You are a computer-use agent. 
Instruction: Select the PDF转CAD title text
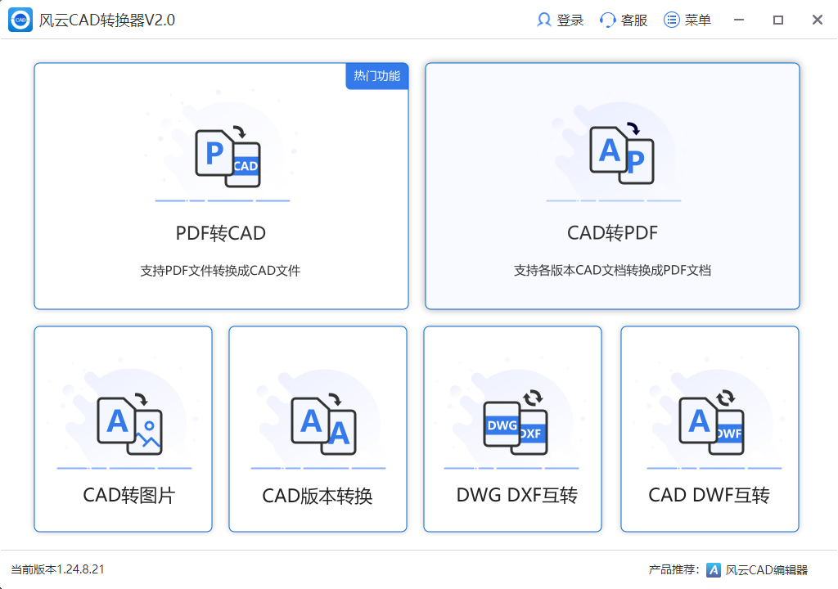[x=221, y=234]
